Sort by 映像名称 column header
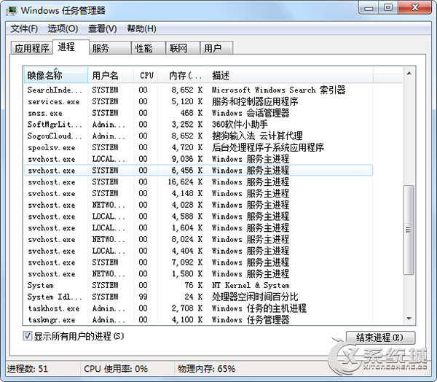437x382 pixels. tap(56, 75)
